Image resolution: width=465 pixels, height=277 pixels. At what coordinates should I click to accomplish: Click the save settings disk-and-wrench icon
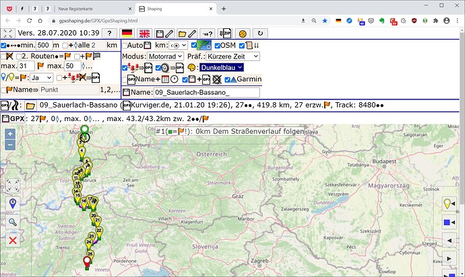[x=164, y=34]
